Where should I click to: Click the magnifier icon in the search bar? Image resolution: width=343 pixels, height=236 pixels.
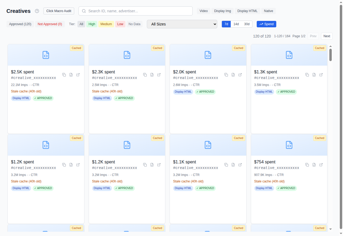[x=84, y=11]
